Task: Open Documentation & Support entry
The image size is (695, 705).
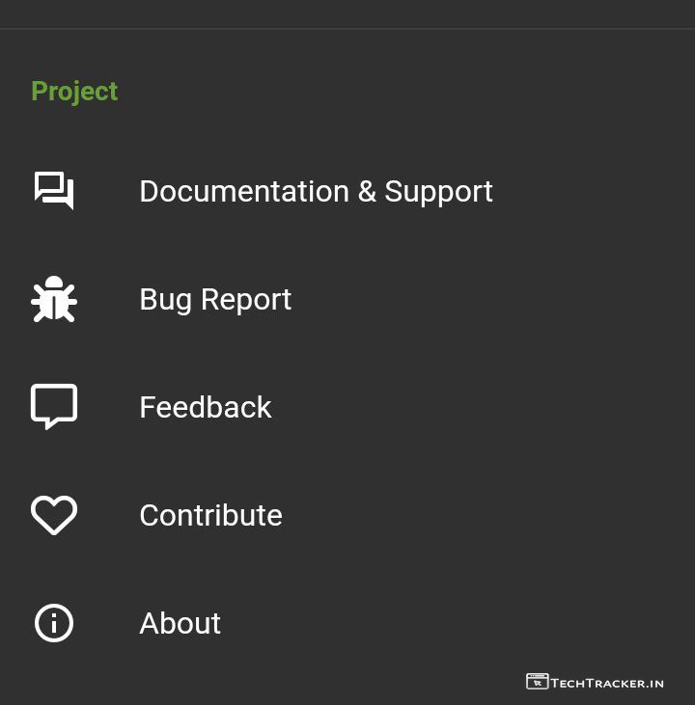Action: (316, 191)
